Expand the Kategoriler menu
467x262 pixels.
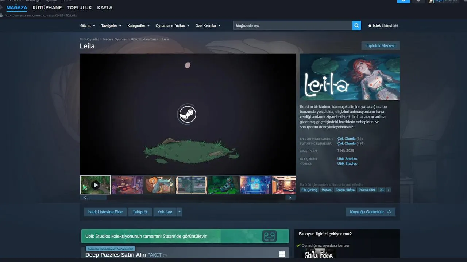(139, 25)
